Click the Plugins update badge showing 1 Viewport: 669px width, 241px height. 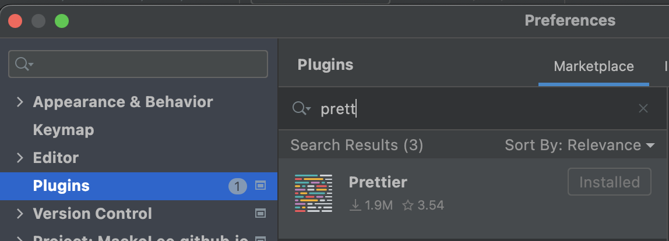238,186
